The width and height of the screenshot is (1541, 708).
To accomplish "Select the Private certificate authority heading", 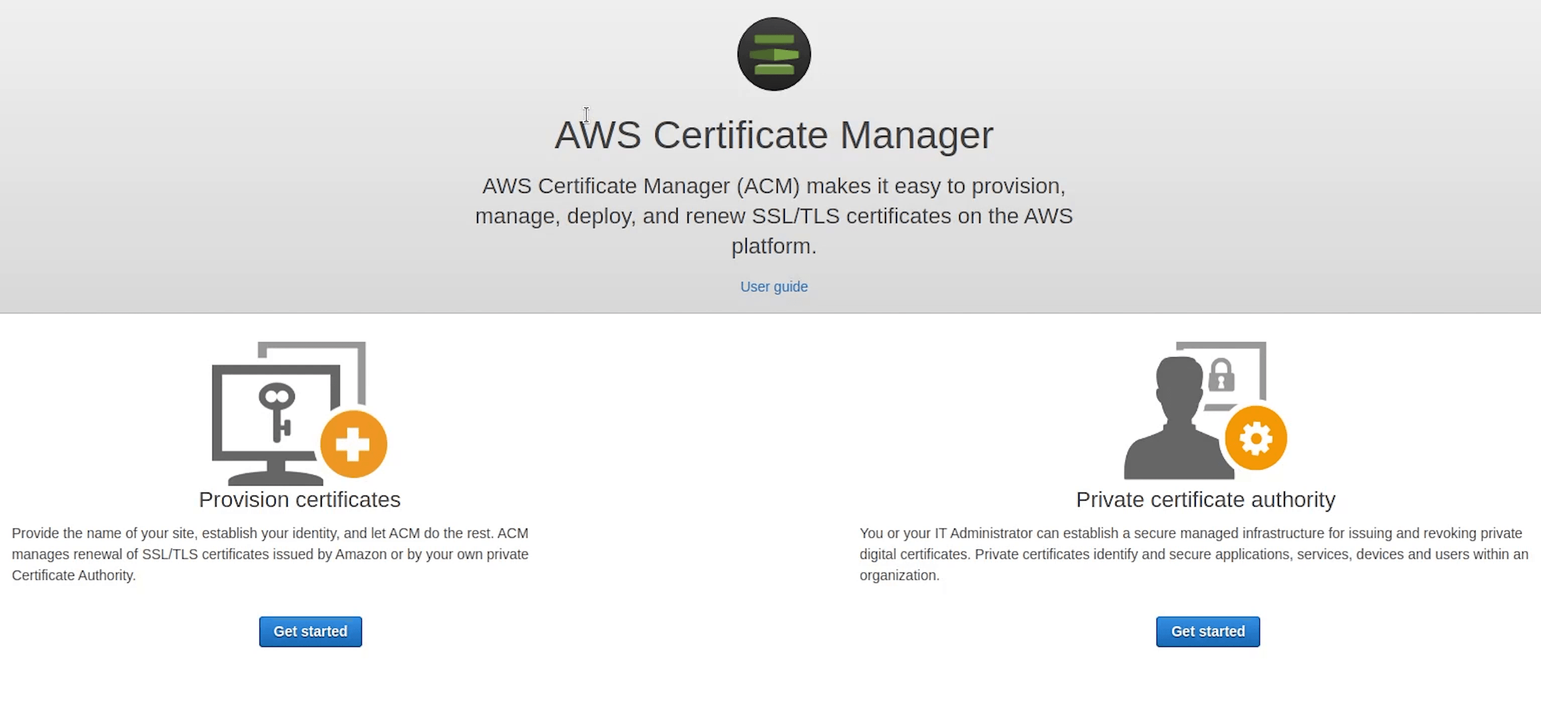I will pyautogui.click(x=1205, y=499).
